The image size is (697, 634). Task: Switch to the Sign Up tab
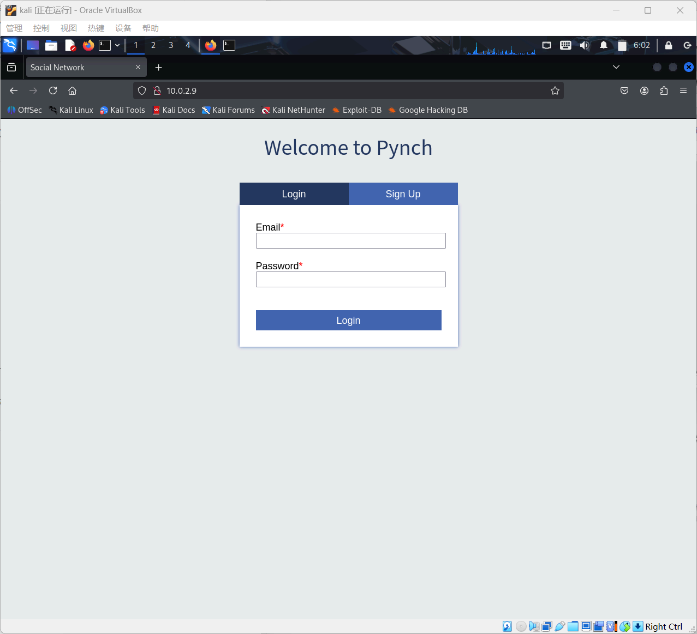[403, 194]
